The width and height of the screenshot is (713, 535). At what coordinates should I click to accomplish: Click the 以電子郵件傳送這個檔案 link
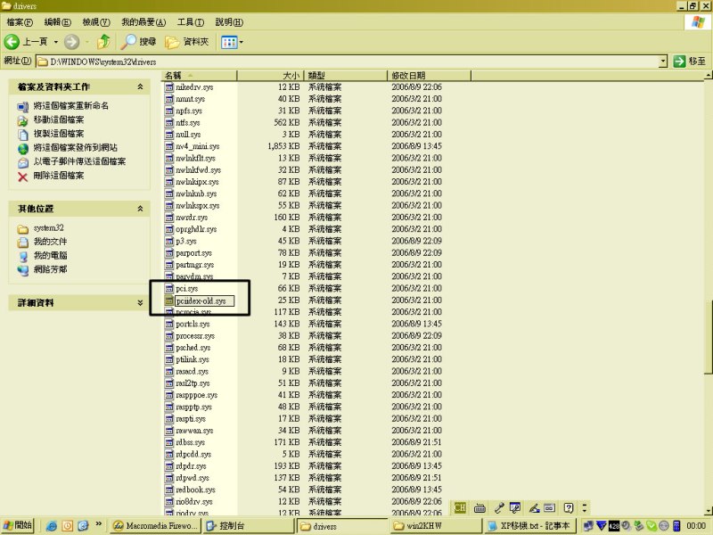click(79, 161)
